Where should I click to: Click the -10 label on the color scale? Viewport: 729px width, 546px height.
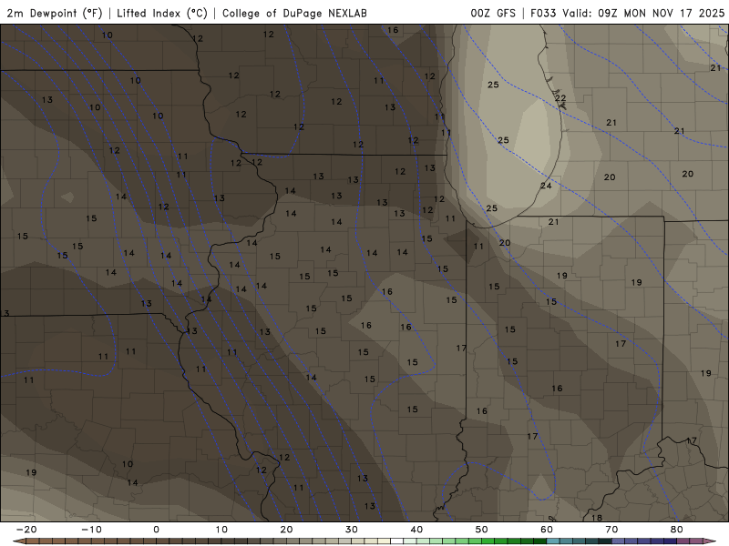click(91, 530)
